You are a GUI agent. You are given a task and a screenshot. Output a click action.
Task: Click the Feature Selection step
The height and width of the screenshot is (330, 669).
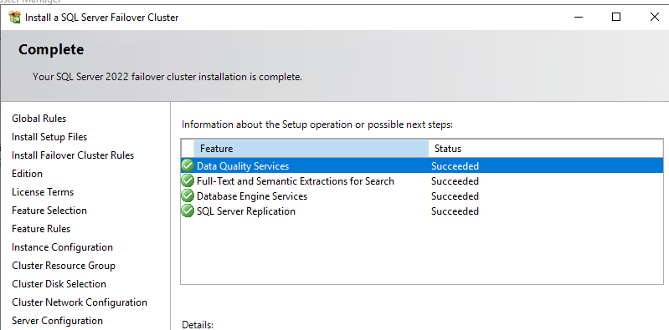49,211
